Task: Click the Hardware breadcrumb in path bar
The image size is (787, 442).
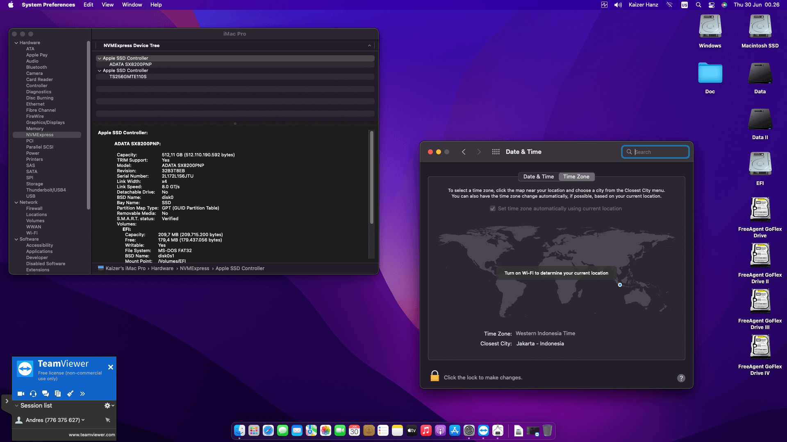Action: click(162, 268)
